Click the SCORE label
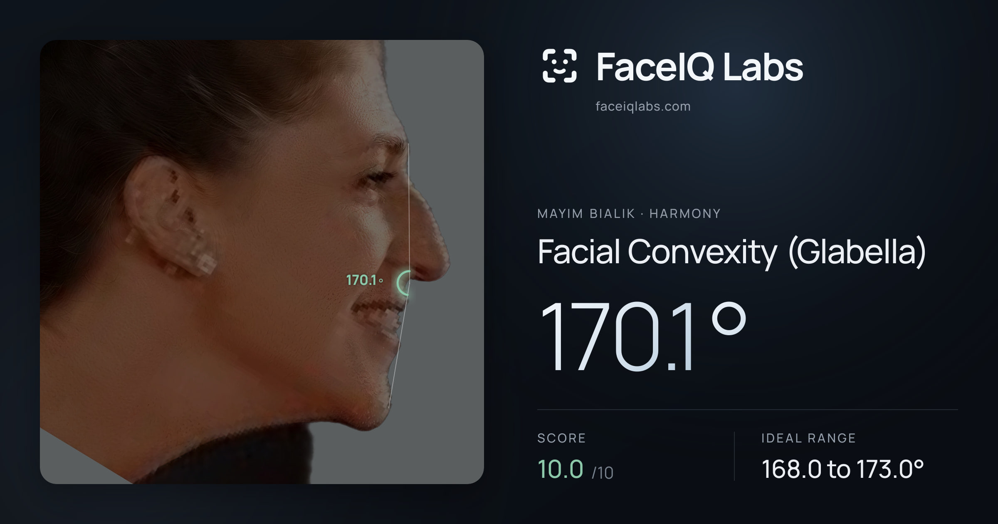Screen dimensions: 998x524 click(561, 438)
